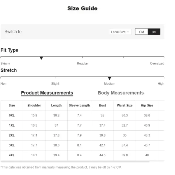175x175 pixels.
Task: Click the Stretch Medium triangle marker
Action: (x=109, y=78)
